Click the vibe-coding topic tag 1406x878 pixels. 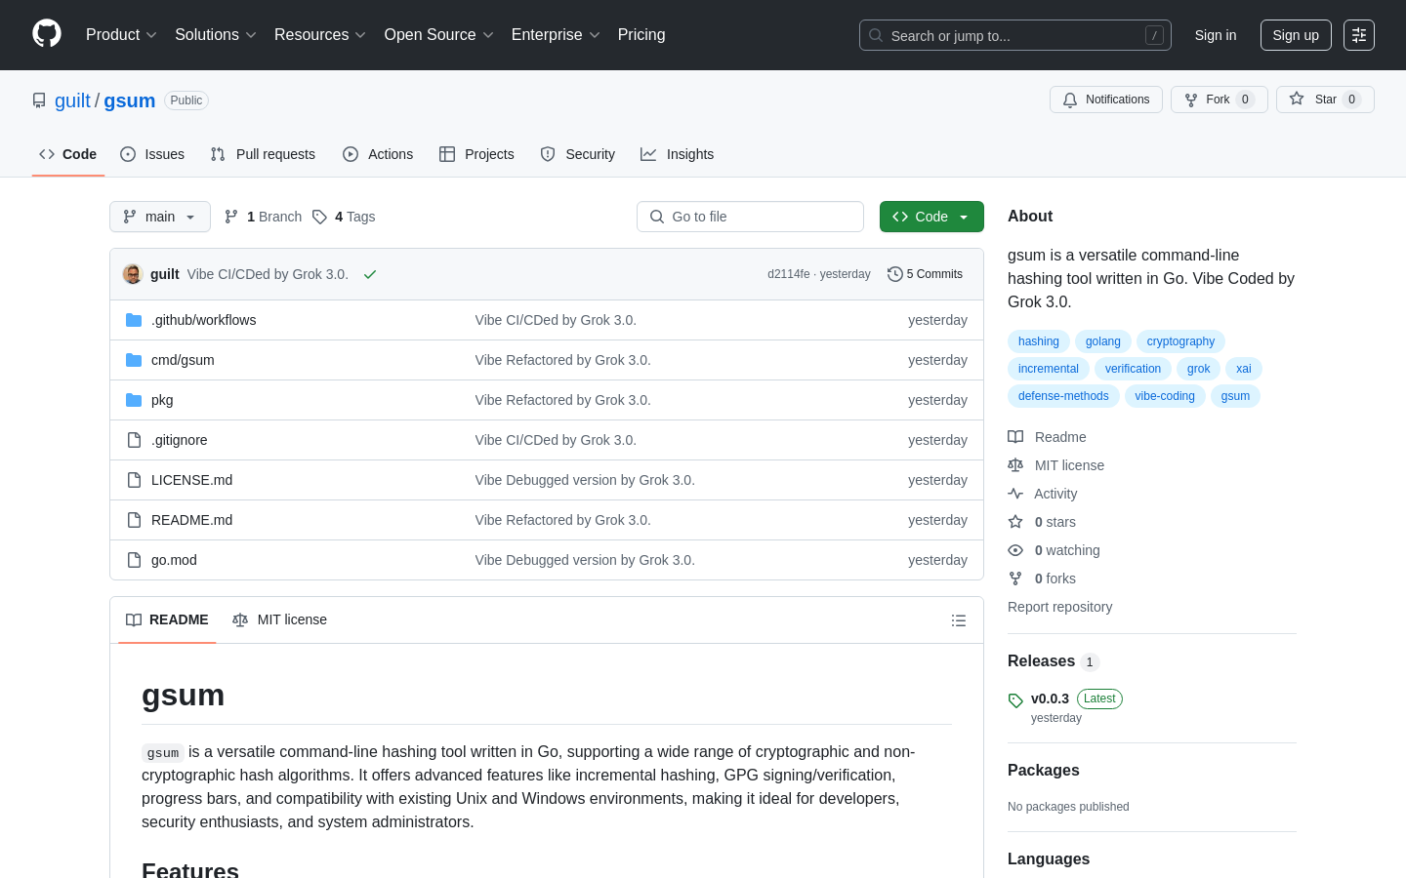click(x=1165, y=396)
